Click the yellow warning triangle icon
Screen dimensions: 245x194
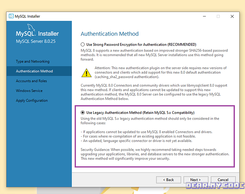[x=86, y=73]
